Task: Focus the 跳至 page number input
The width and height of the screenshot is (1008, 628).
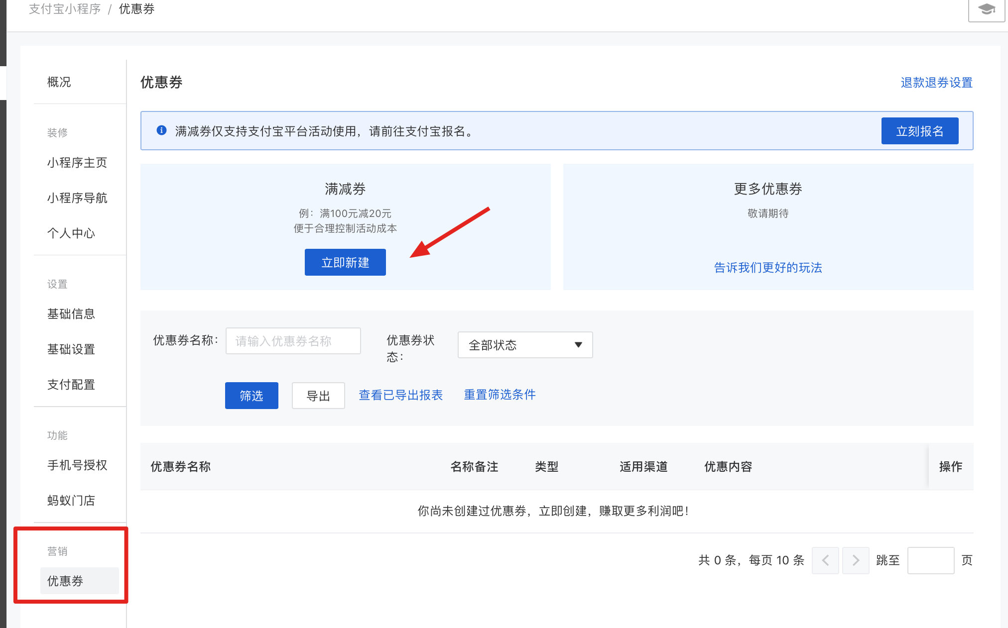Action: click(x=931, y=560)
